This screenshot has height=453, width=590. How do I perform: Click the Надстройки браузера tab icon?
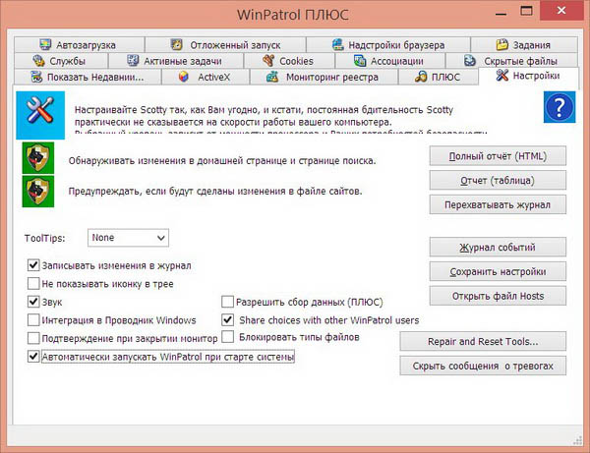(338, 44)
